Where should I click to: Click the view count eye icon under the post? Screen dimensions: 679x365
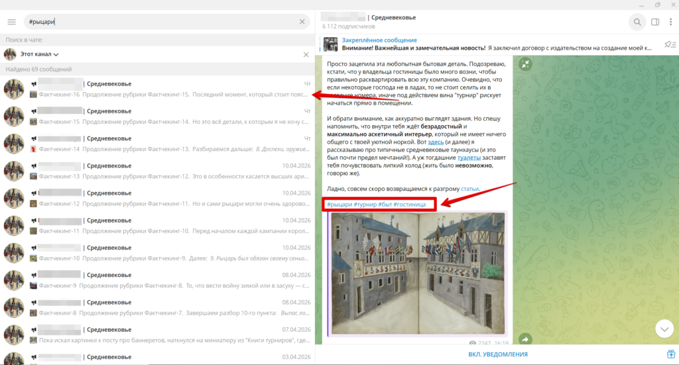click(472, 343)
